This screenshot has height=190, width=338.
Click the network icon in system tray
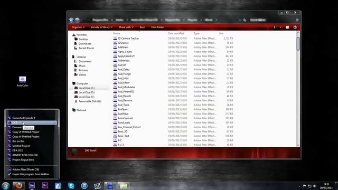[x=309, y=186]
